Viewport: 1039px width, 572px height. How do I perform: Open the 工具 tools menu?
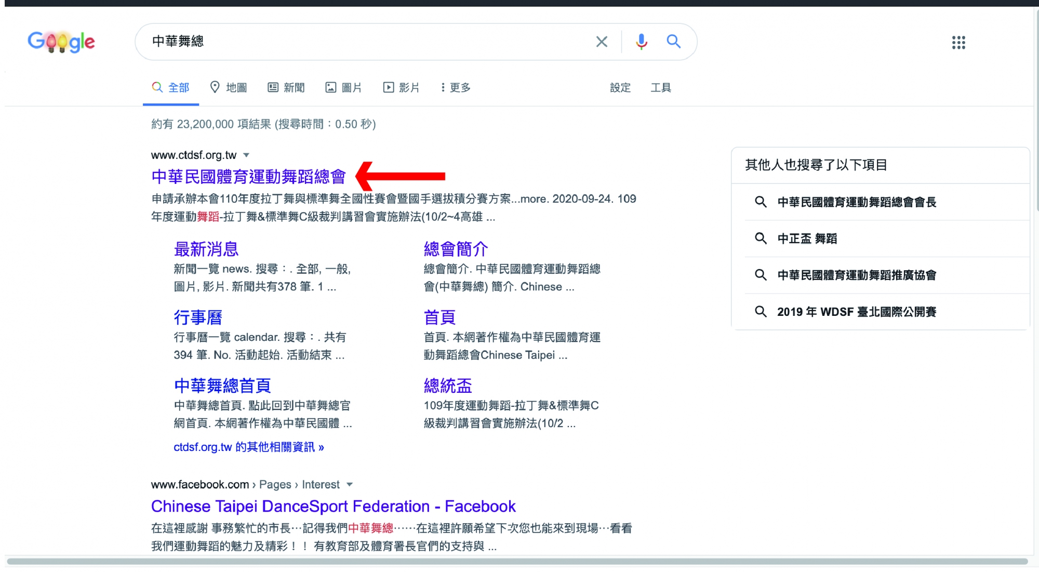661,87
